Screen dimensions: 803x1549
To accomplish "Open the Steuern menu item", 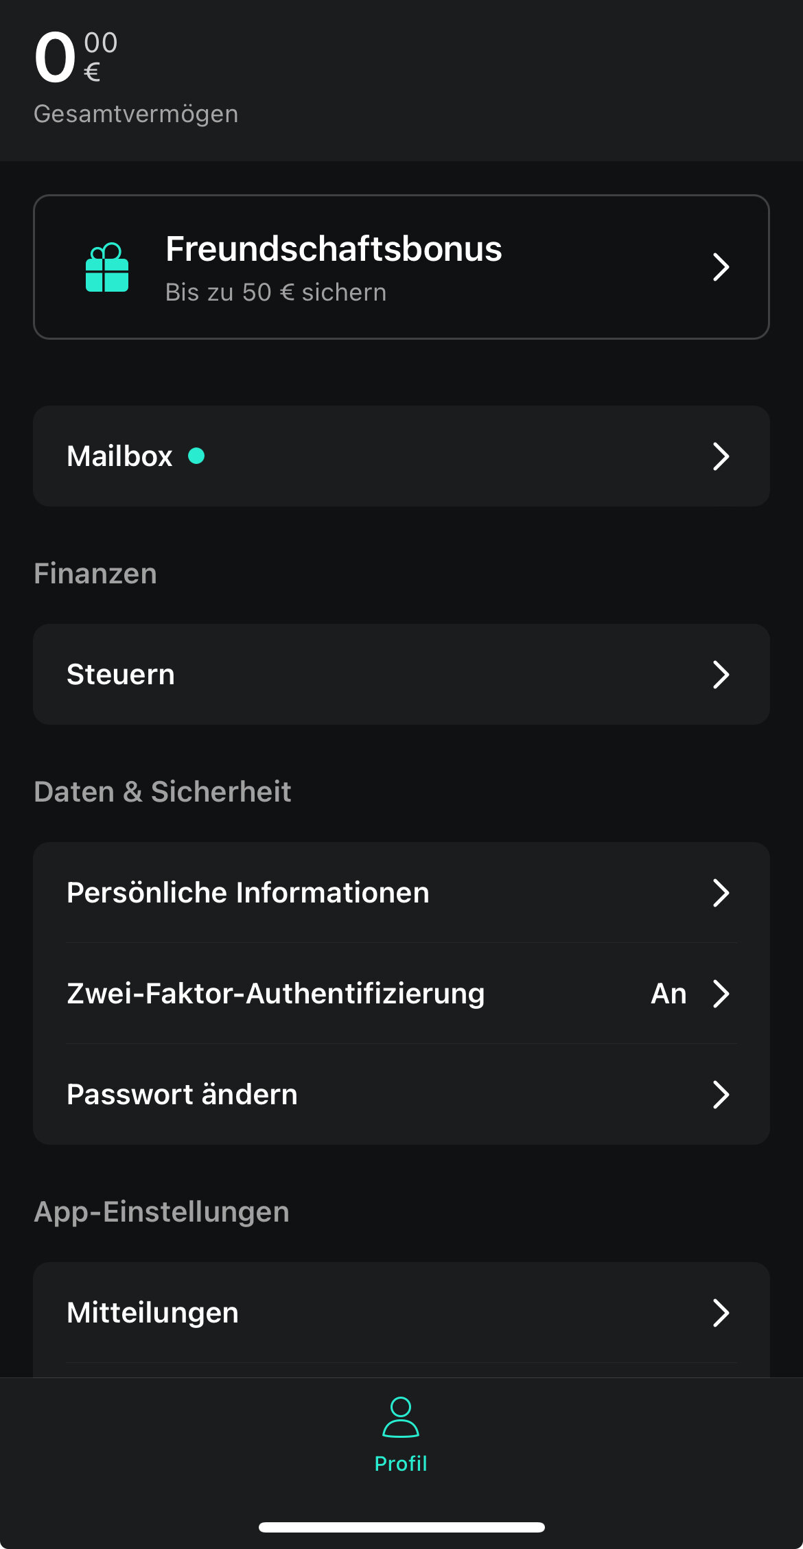I will point(121,675).
